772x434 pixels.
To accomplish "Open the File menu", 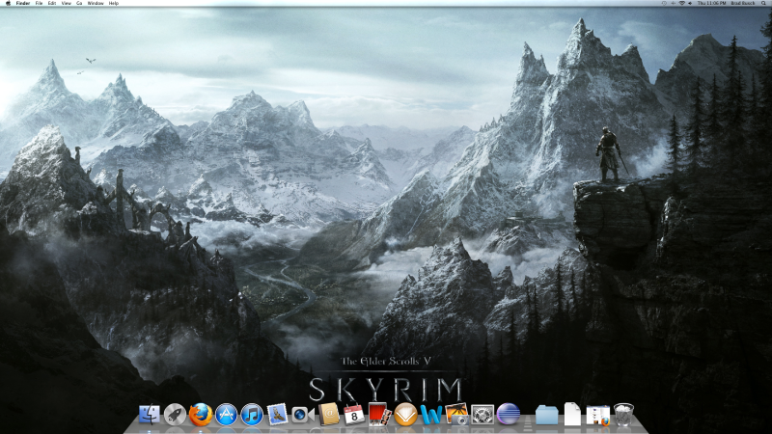I will pyautogui.click(x=39, y=3).
